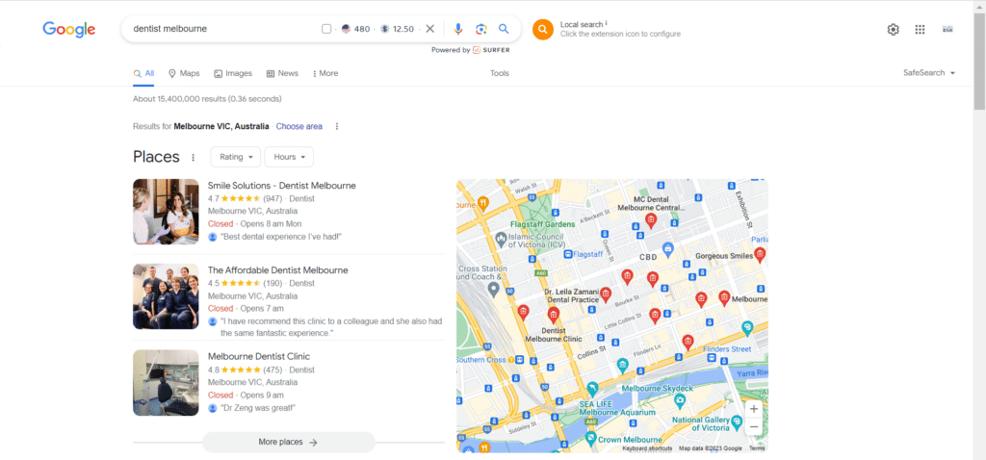Click the Melbourne Dentist Clinic photo
Image resolution: width=986 pixels, height=460 pixels.
(166, 383)
